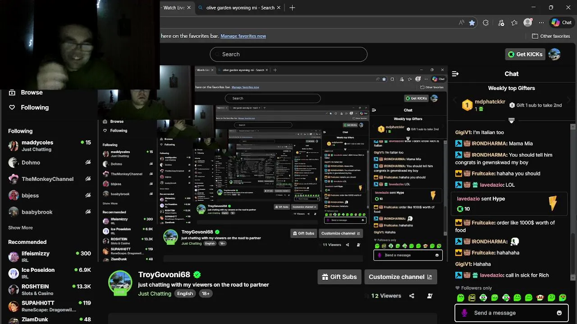
Task: Click the Read aloud icon in address bar
Action: tap(461, 22)
